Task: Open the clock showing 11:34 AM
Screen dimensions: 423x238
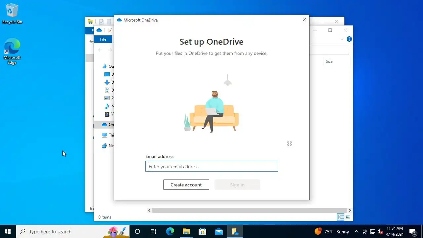Action: pos(395,231)
